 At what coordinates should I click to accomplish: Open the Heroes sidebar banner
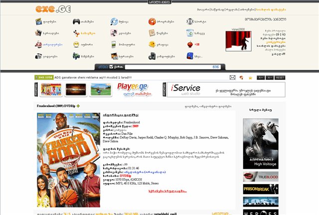[261, 212]
